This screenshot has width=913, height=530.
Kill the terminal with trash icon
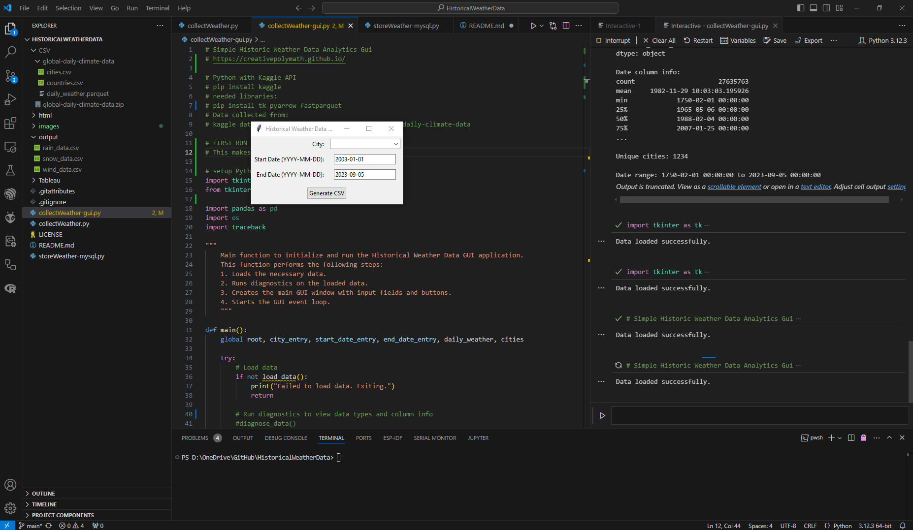click(863, 437)
